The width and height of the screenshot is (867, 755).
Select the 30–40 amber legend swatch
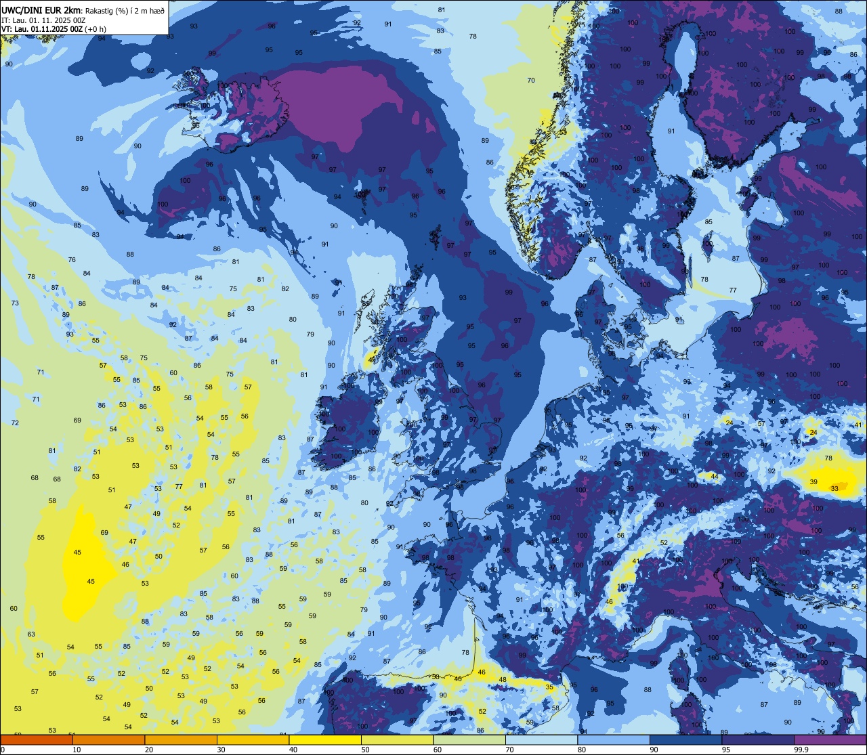pos(253,740)
